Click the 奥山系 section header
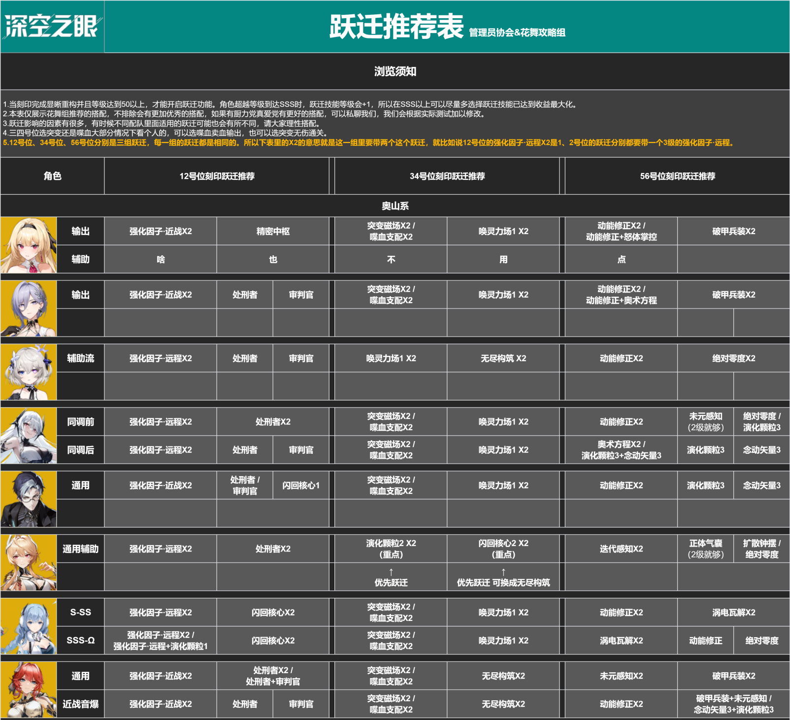 (395, 206)
